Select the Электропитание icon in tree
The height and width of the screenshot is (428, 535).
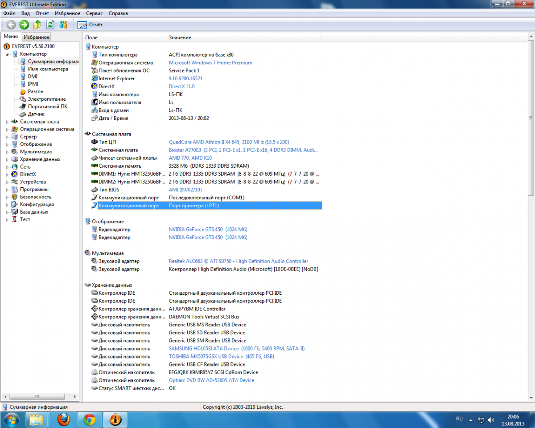[x=23, y=99]
